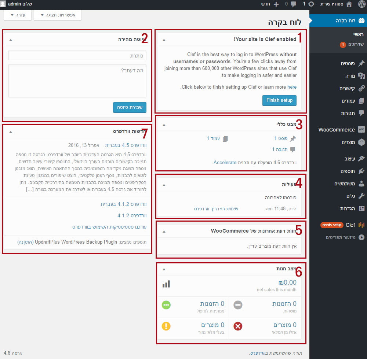Click the שמירת טיוטה save draft button
367x359 pixels.
130,107
